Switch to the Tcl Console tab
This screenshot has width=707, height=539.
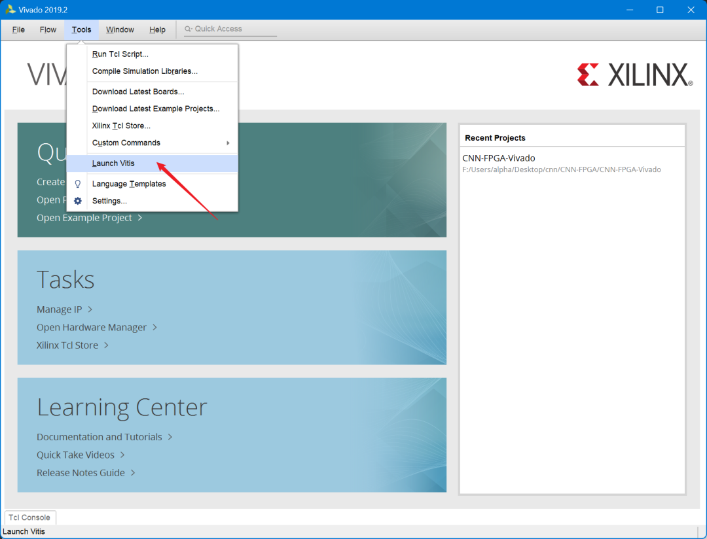coord(29,517)
